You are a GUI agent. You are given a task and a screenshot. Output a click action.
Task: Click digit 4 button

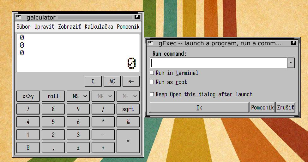coord(28,122)
